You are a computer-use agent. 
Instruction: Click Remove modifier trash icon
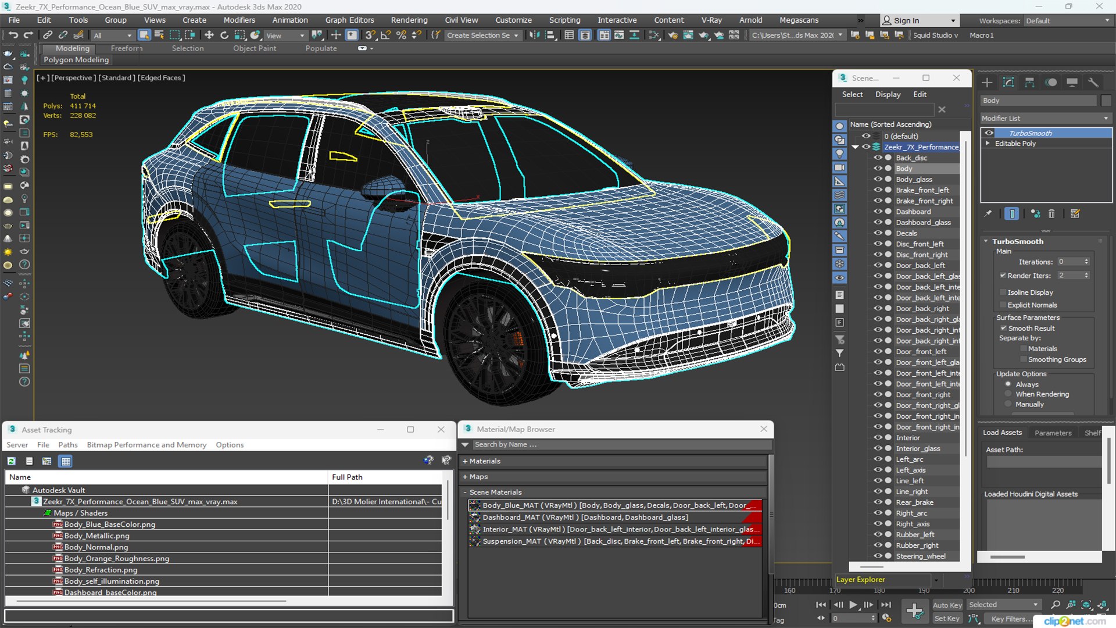tap(1051, 214)
